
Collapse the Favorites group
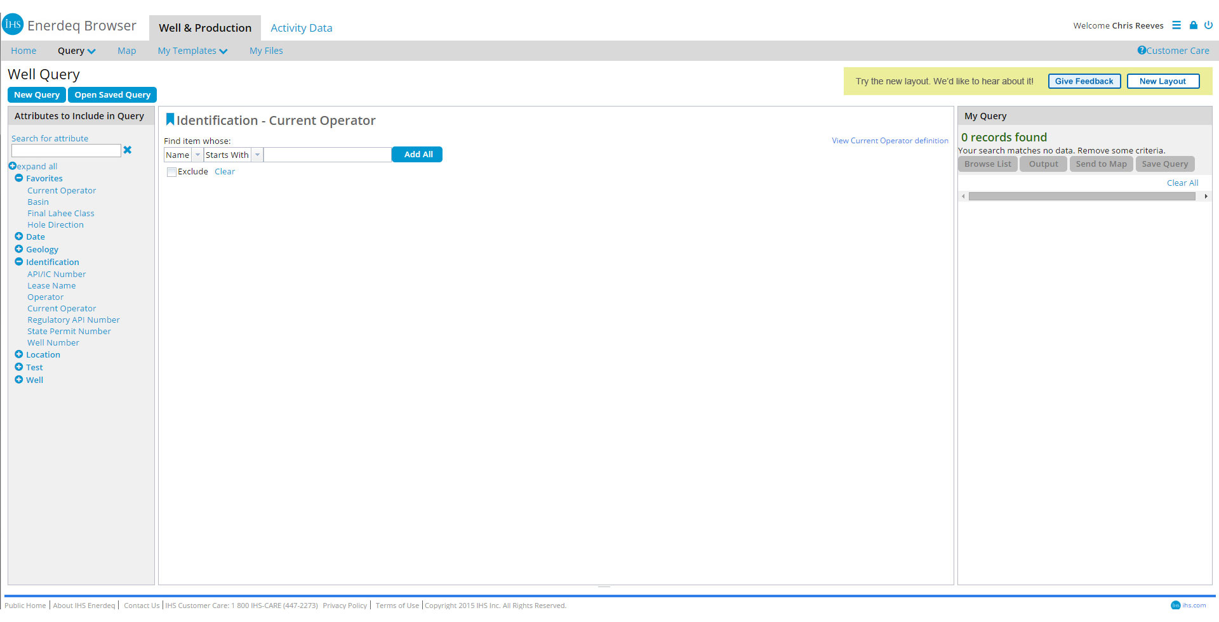(x=19, y=178)
